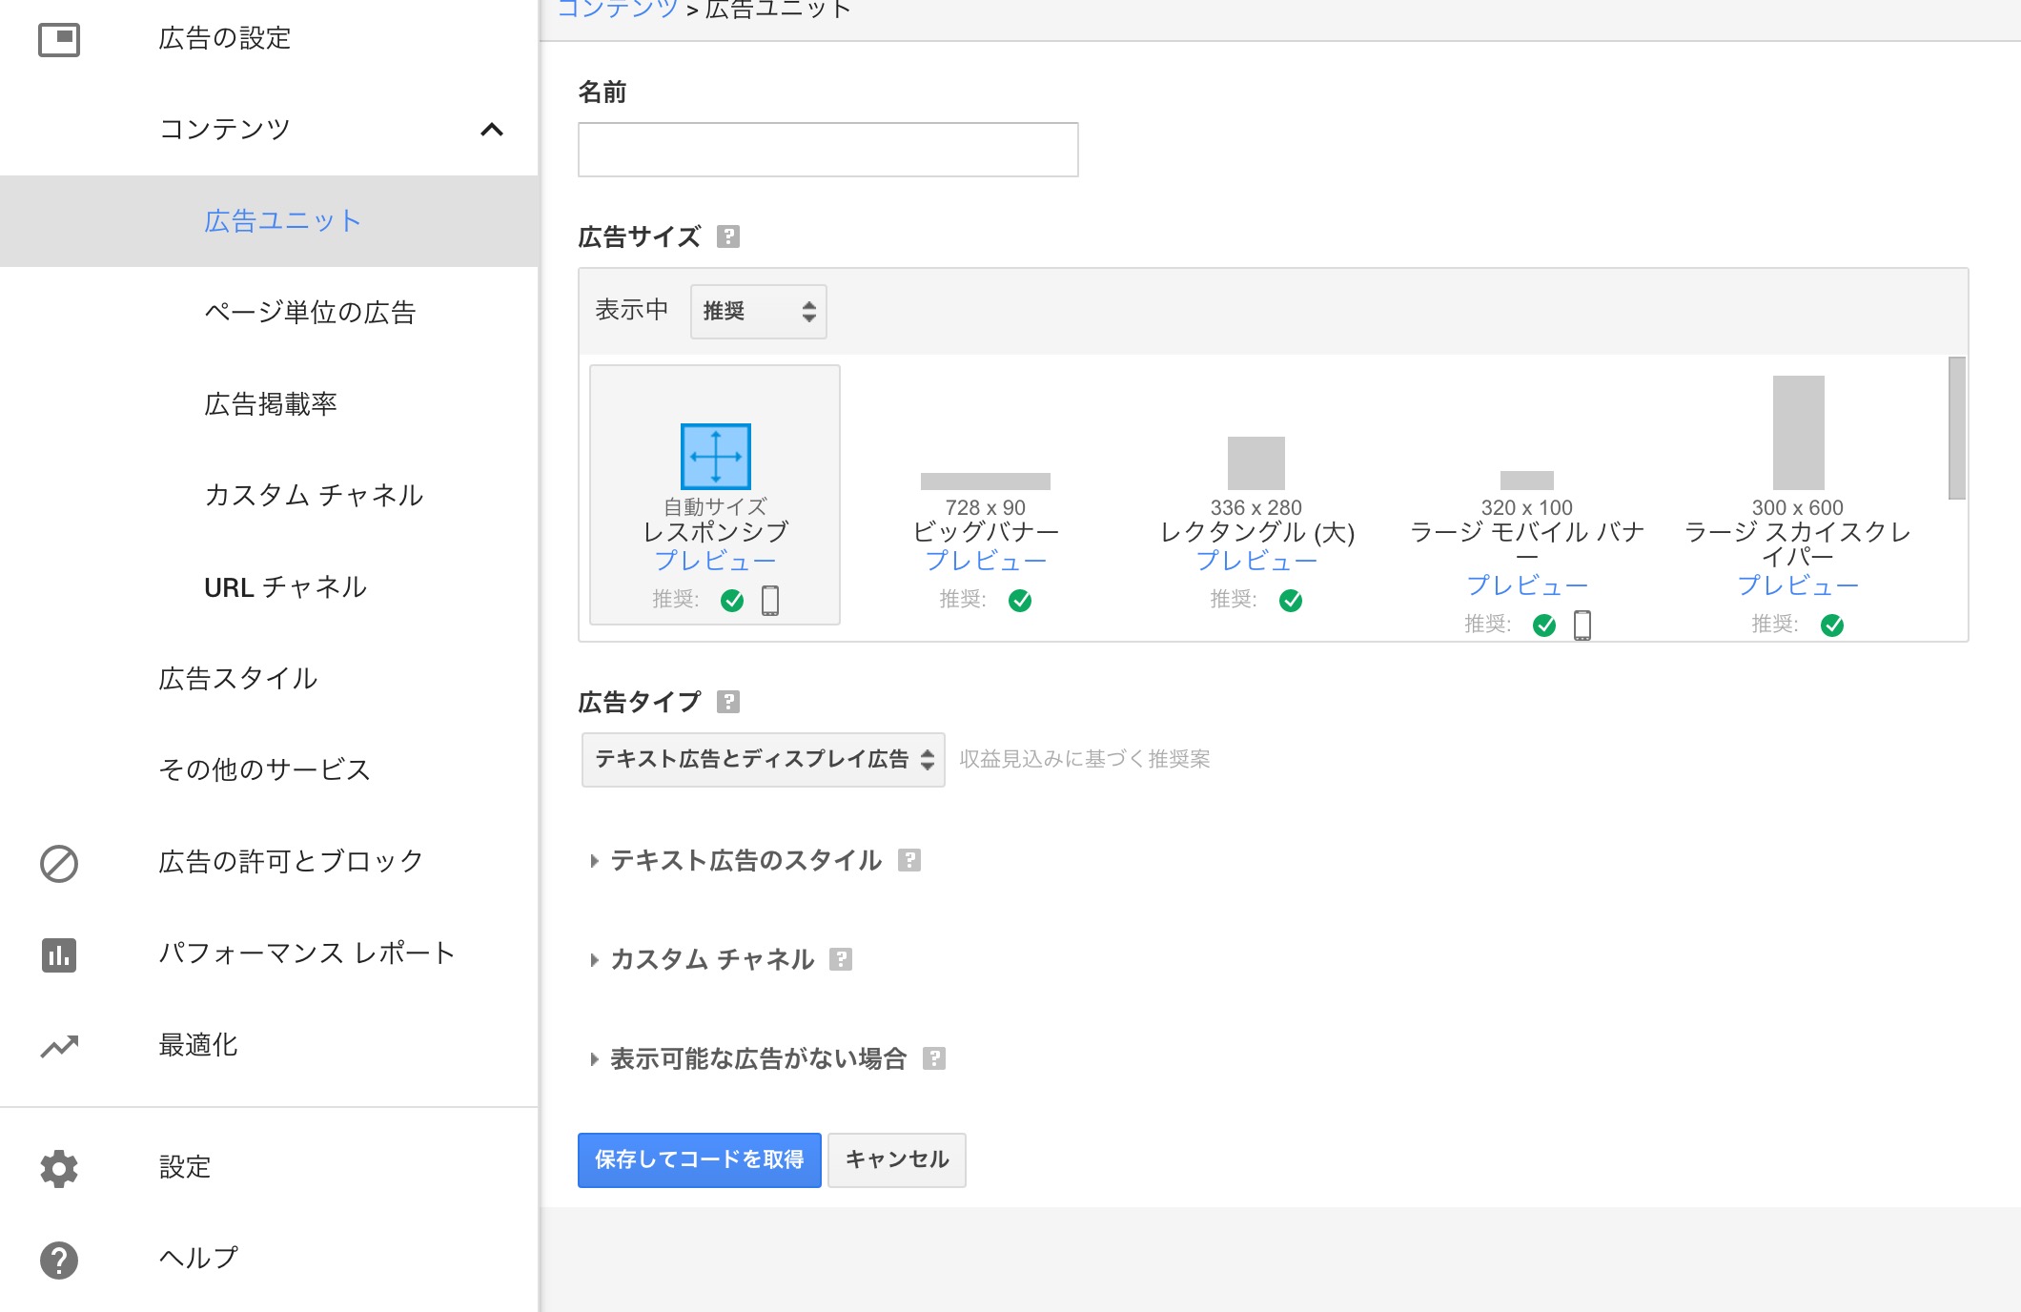Viewport: 2021px width, 1312px height.
Task: Click the 設定 gear icon
Action: (x=59, y=1168)
